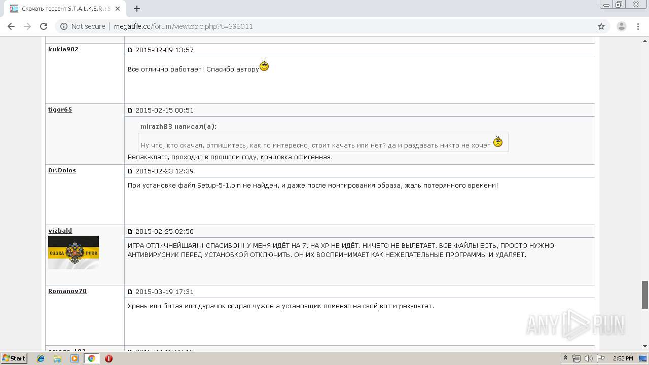Click the scrollbar down arrow

point(645,346)
